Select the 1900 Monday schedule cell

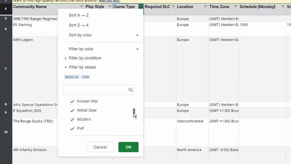(x=262, y=29)
